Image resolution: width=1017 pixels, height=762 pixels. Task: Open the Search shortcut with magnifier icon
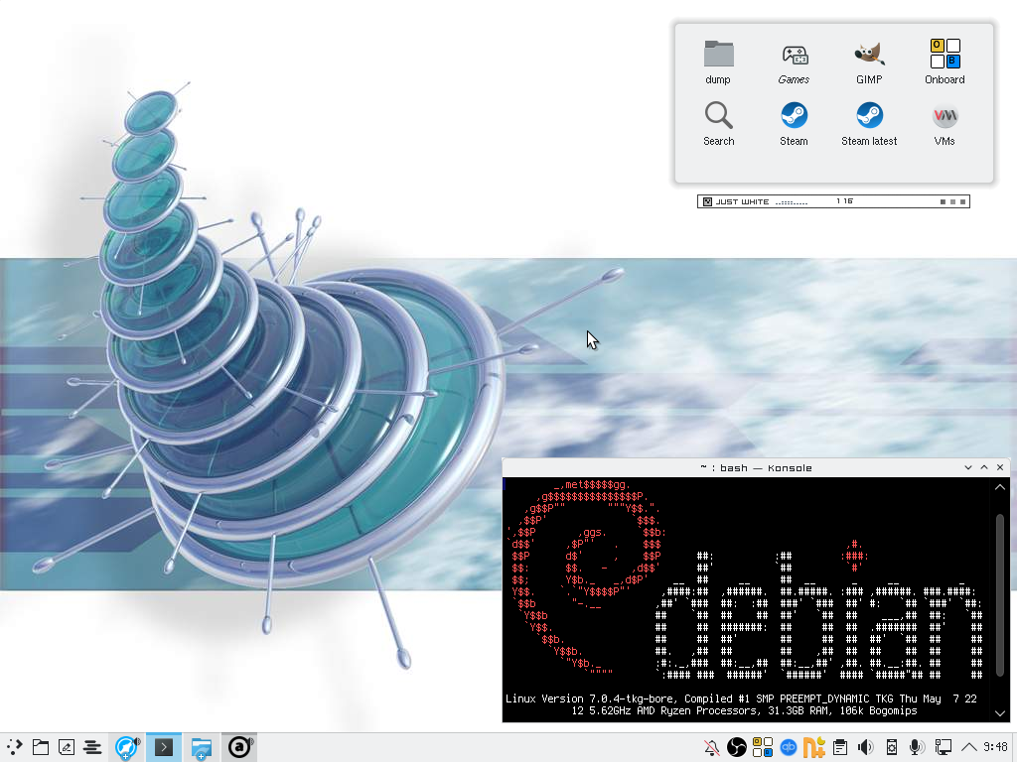(x=719, y=124)
